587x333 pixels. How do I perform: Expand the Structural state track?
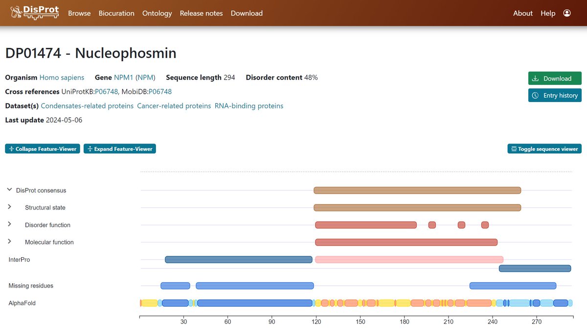click(9, 207)
